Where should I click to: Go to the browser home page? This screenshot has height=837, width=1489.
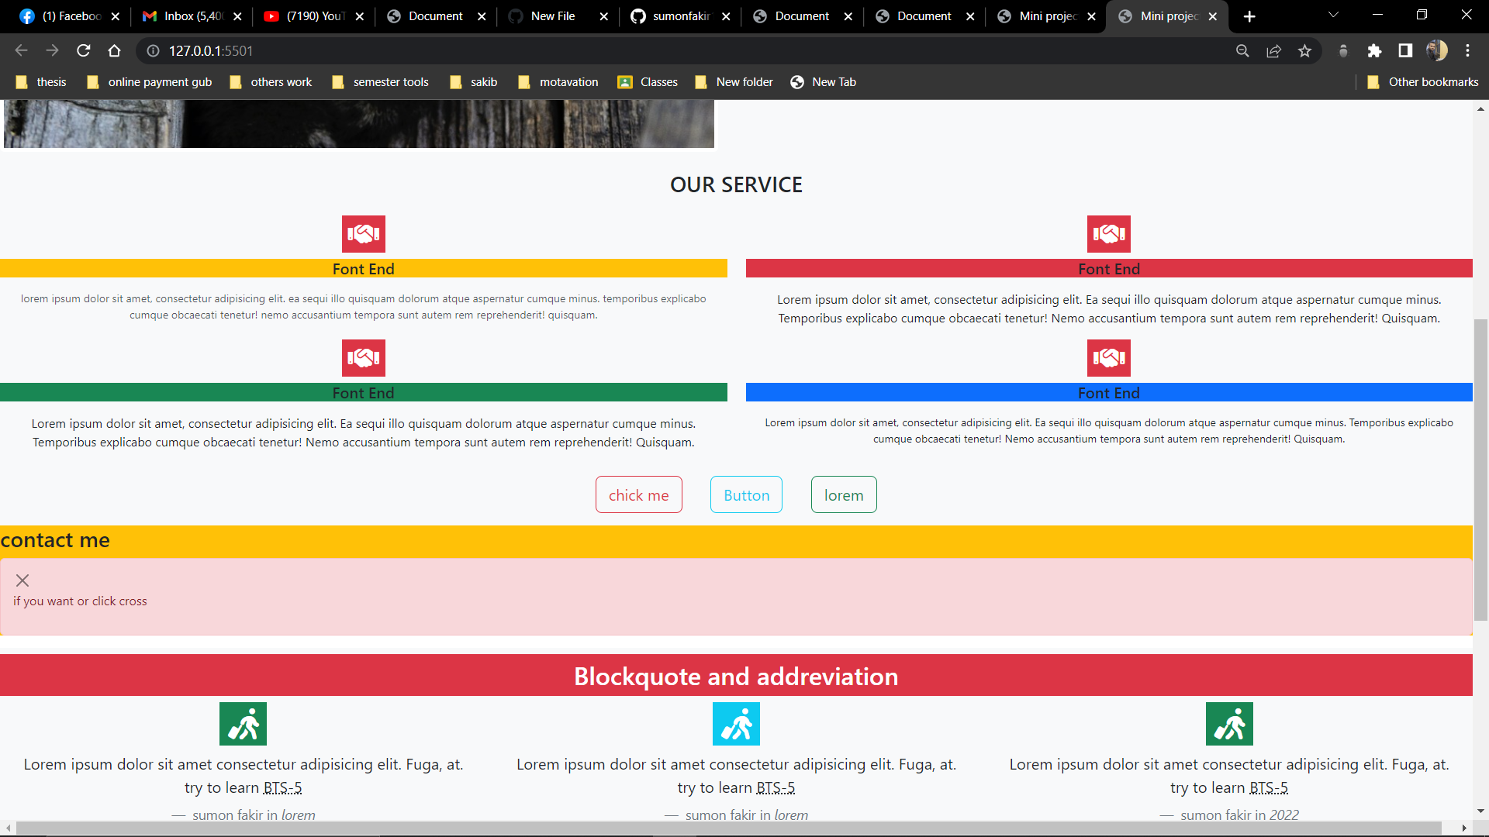(114, 50)
